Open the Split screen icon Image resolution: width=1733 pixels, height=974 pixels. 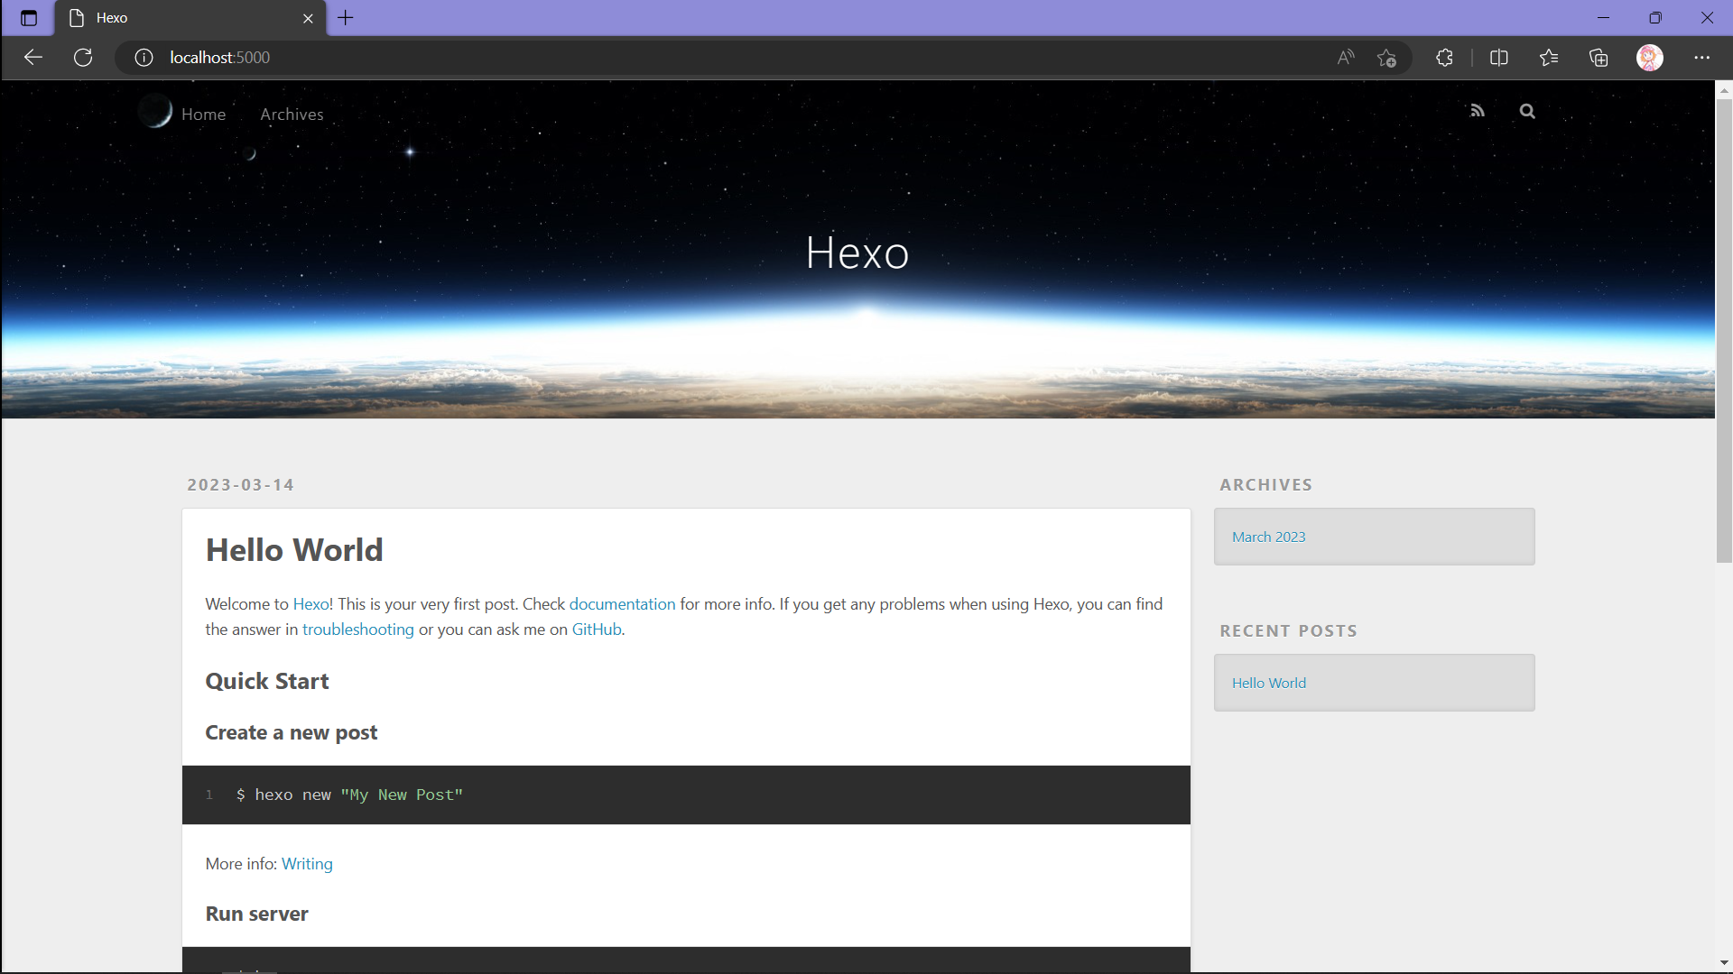click(x=1498, y=58)
